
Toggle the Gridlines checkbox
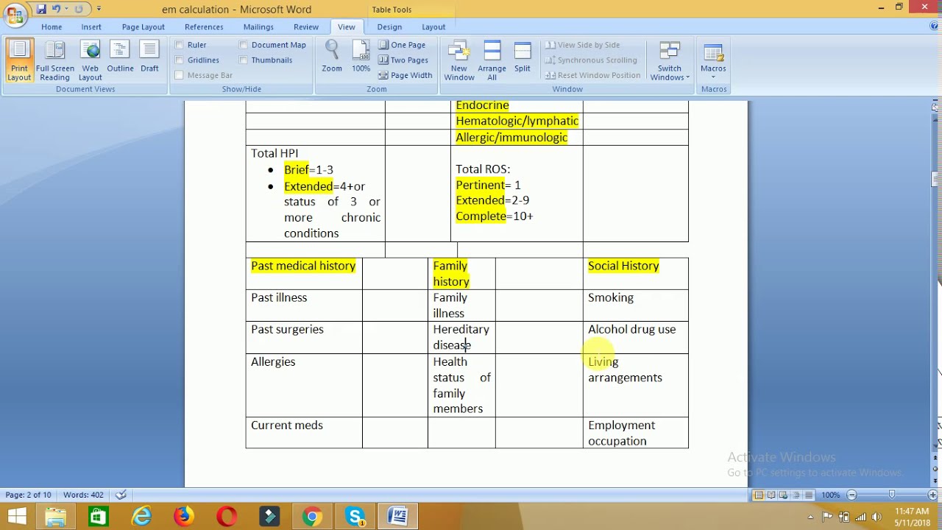(179, 60)
